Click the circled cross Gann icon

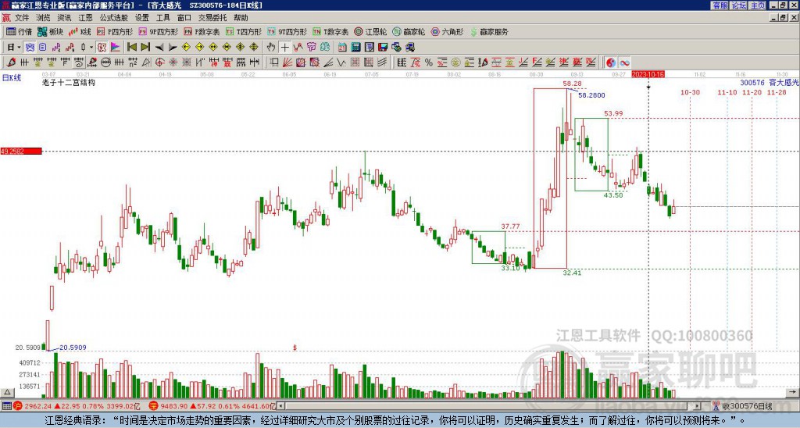[159, 62]
